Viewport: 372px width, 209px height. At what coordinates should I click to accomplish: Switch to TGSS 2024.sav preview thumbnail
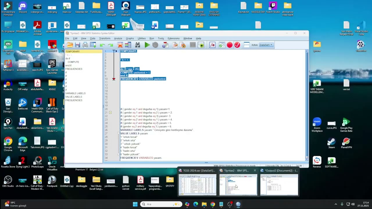[x=197, y=185]
